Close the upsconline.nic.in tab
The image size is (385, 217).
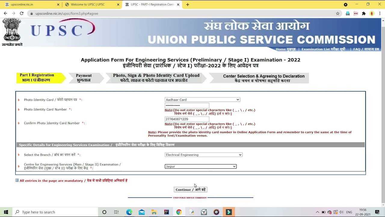pyautogui.click(x=58, y=5)
